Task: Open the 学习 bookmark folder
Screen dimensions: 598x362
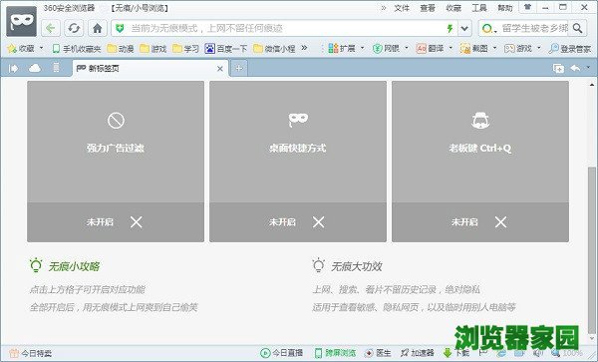Action: pos(186,49)
